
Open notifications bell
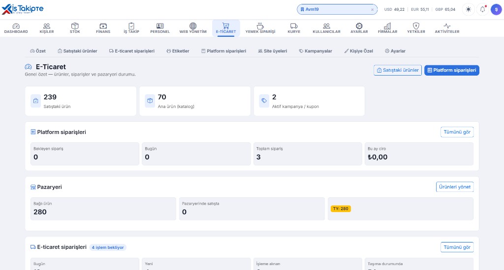[x=482, y=10]
